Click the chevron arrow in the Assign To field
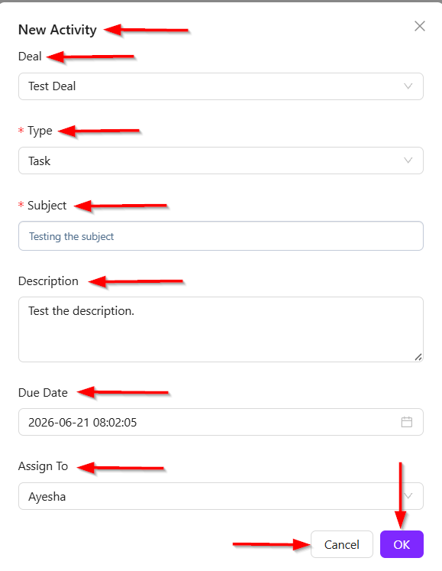 click(x=408, y=496)
